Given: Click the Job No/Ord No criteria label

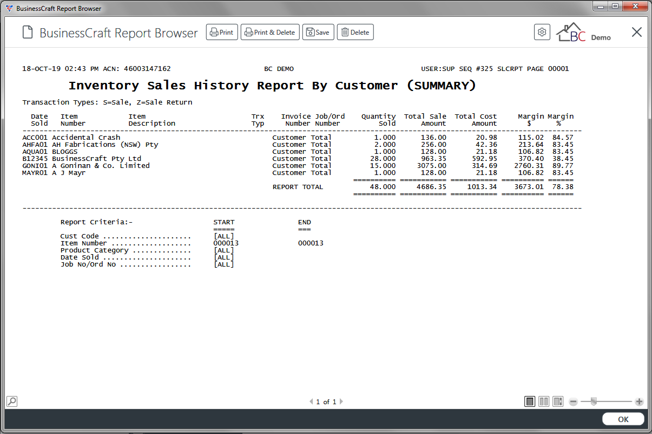Looking at the screenshot, I should (88, 264).
